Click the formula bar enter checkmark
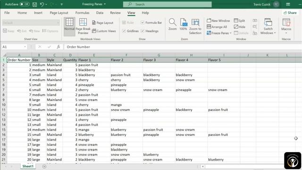The width and height of the screenshot is (302, 170). (x=49, y=47)
